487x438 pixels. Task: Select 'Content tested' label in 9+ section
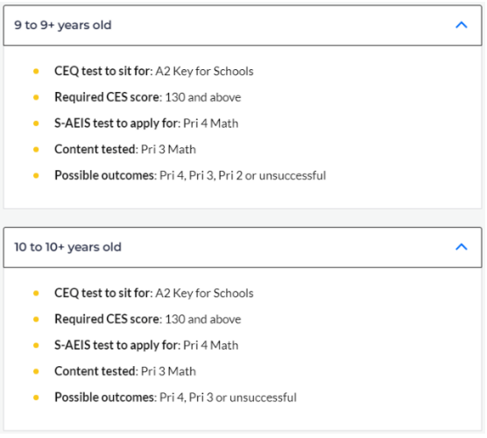click(96, 150)
